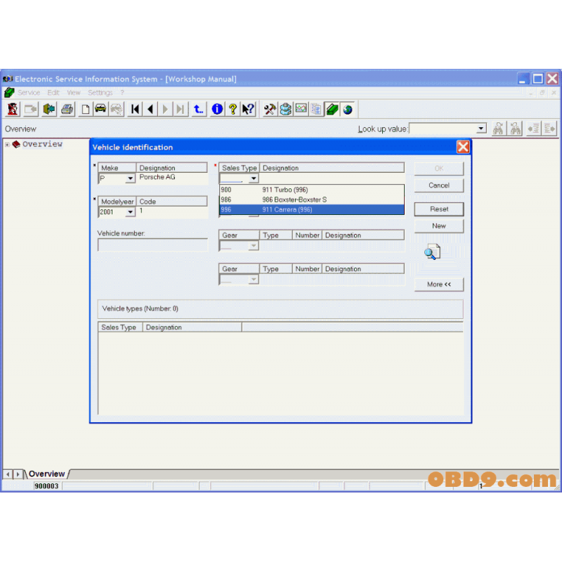This screenshot has width=562, height=562.
Task: Click the yellow question mark help icon
Action: pos(233,109)
